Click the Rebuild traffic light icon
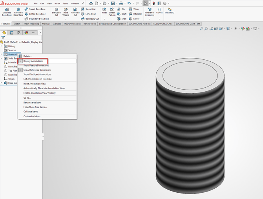263x199 pixels. pos(153,4)
